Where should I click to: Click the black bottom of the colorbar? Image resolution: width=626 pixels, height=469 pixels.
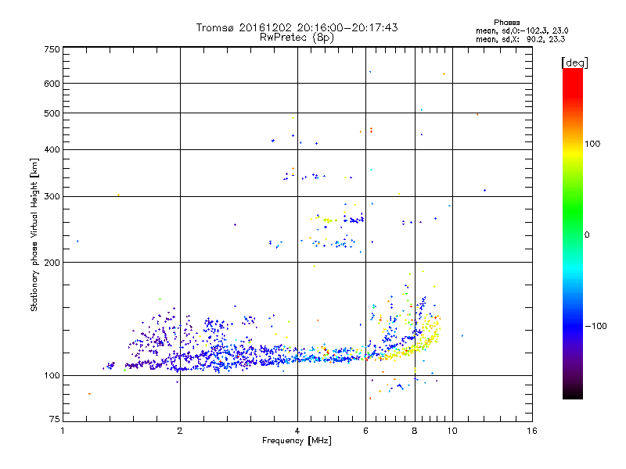(573, 393)
